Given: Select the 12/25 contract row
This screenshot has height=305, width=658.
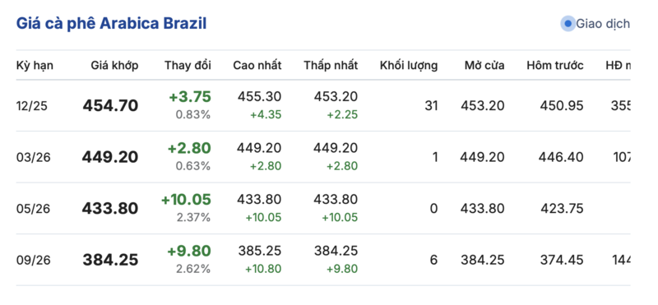Looking at the screenshot, I should point(323,105).
